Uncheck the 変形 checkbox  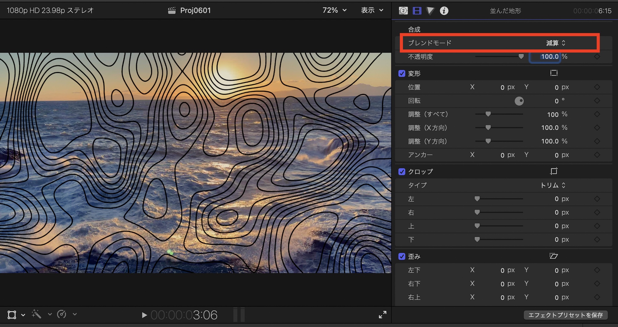[x=402, y=74]
